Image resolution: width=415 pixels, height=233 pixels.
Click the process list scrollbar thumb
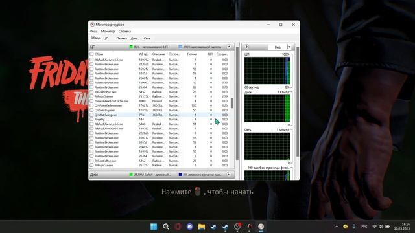coord(232,103)
